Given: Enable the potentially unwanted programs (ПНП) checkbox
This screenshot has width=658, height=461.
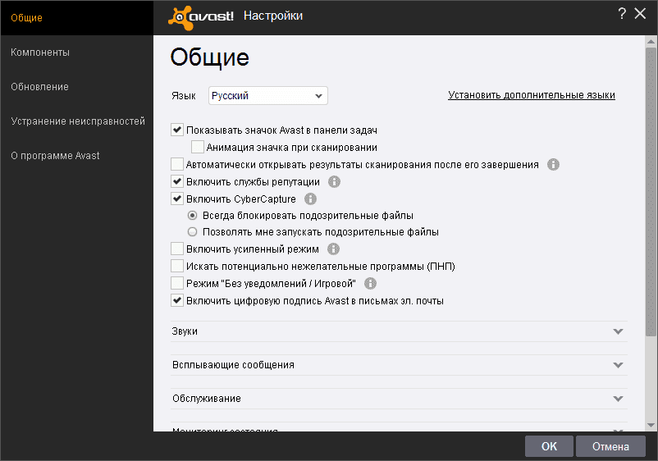Looking at the screenshot, I should point(177,266).
